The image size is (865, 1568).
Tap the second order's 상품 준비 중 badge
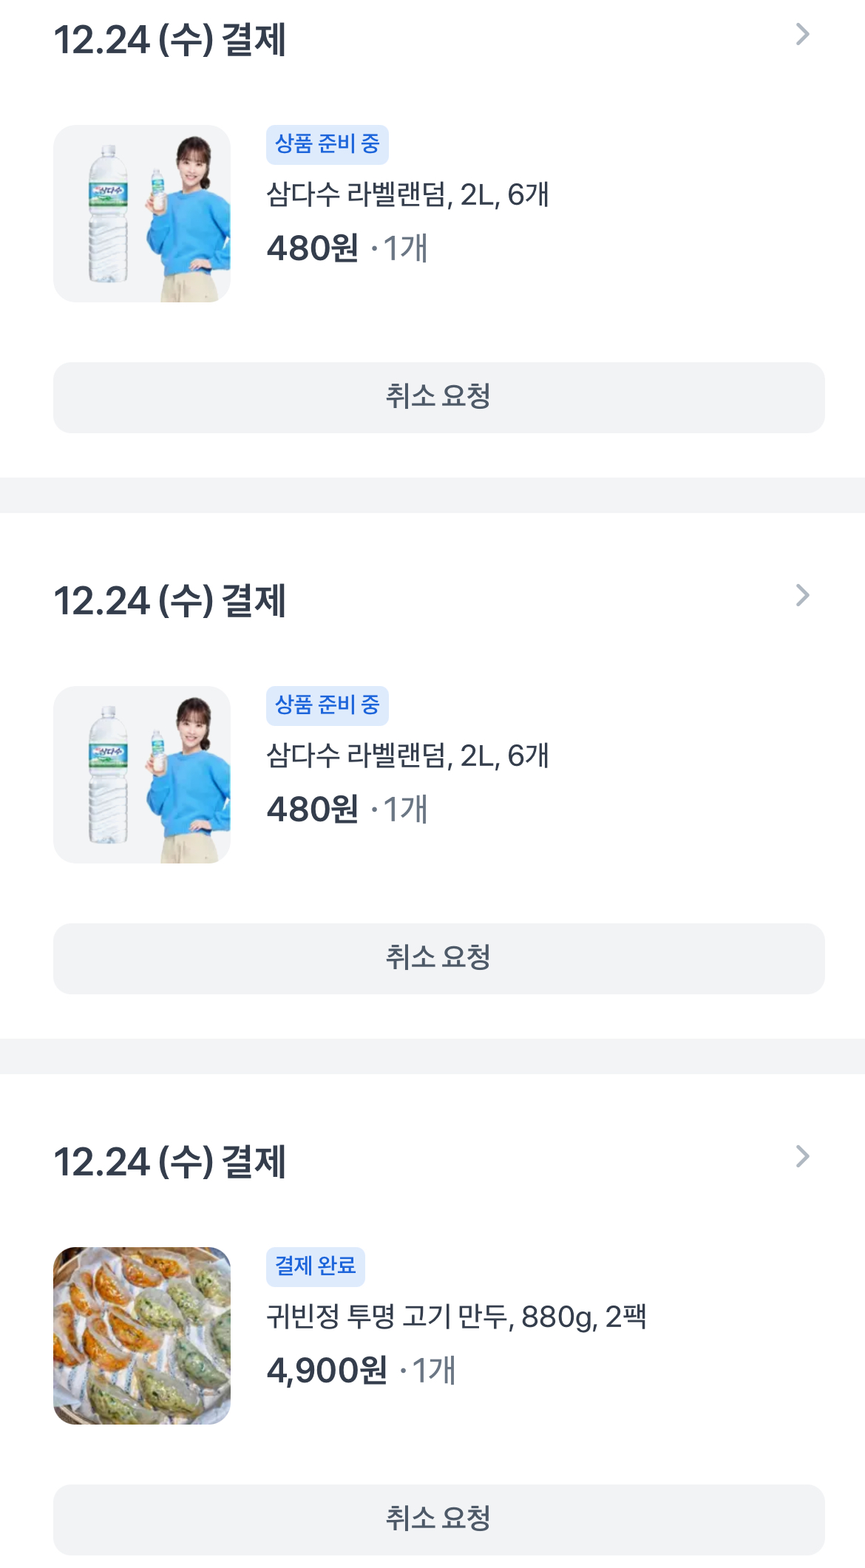coord(327,705)
